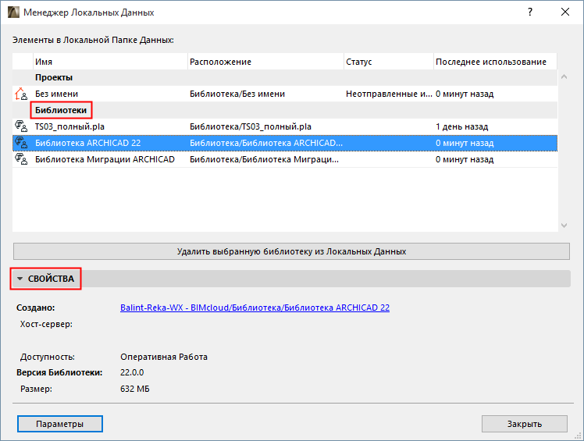Click location Библиотека/TS03_полный.pla cell
This screenshot has width=584, height=441.
(251, 126)
